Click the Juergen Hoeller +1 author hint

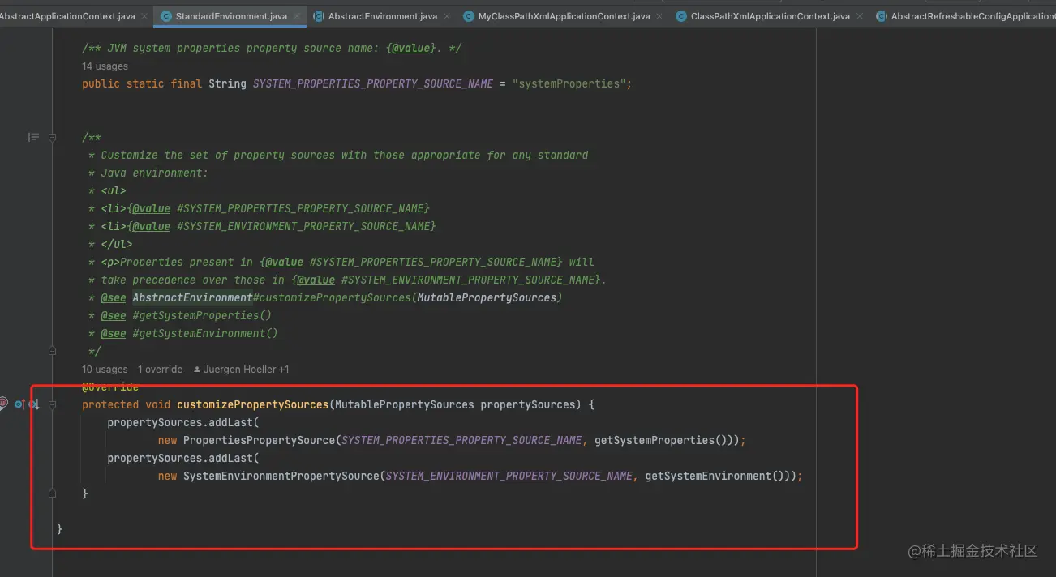(247, 370)
